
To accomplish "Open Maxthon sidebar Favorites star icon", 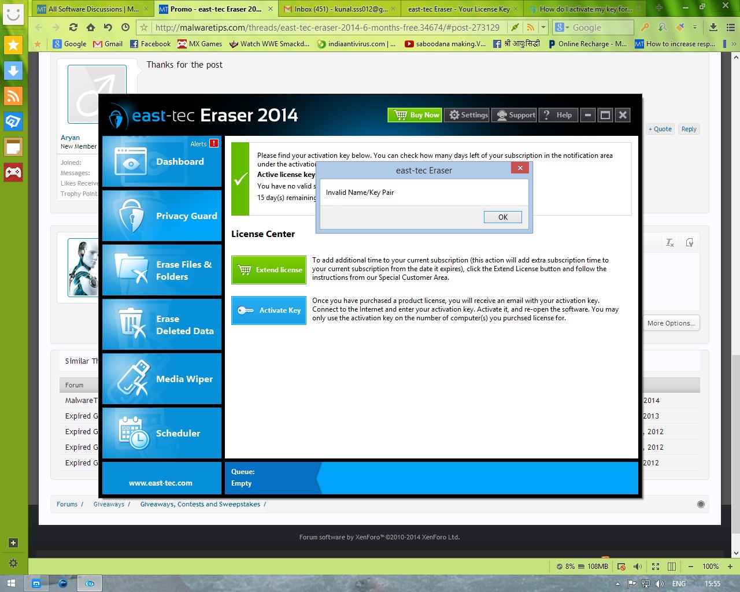I will click(x=13, y=45).
